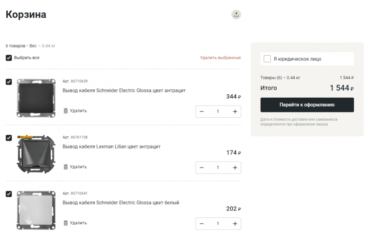Increase quantity of Schneider Glossa white

coord(235,224)
